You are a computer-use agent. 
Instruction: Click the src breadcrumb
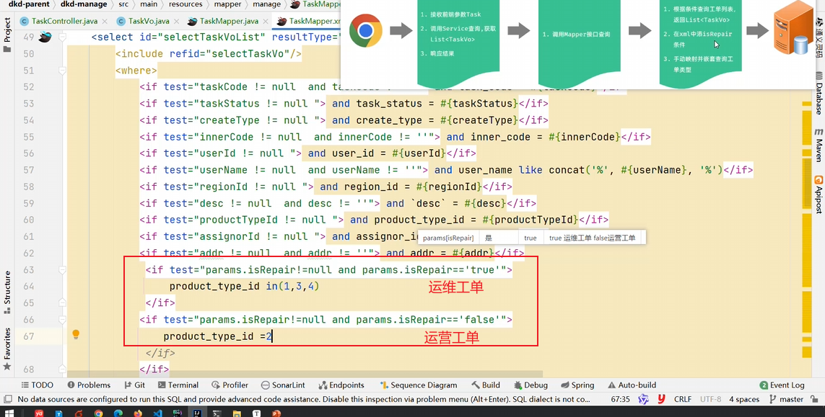click(123, 4)
